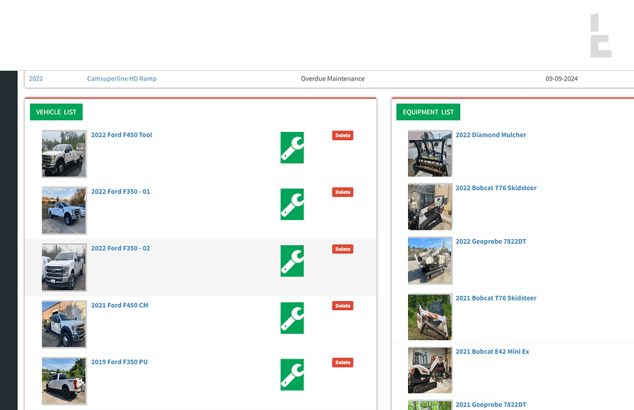
Task: Click maintenance wrench for 2021 Ford F450 CM
Action: [292, 318]
